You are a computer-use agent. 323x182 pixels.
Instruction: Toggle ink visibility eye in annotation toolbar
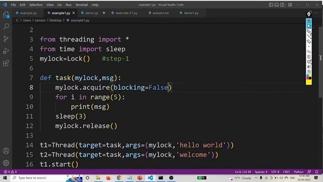(309, 21)
